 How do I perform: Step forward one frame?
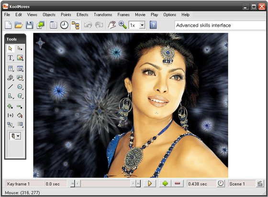point(133,184)
